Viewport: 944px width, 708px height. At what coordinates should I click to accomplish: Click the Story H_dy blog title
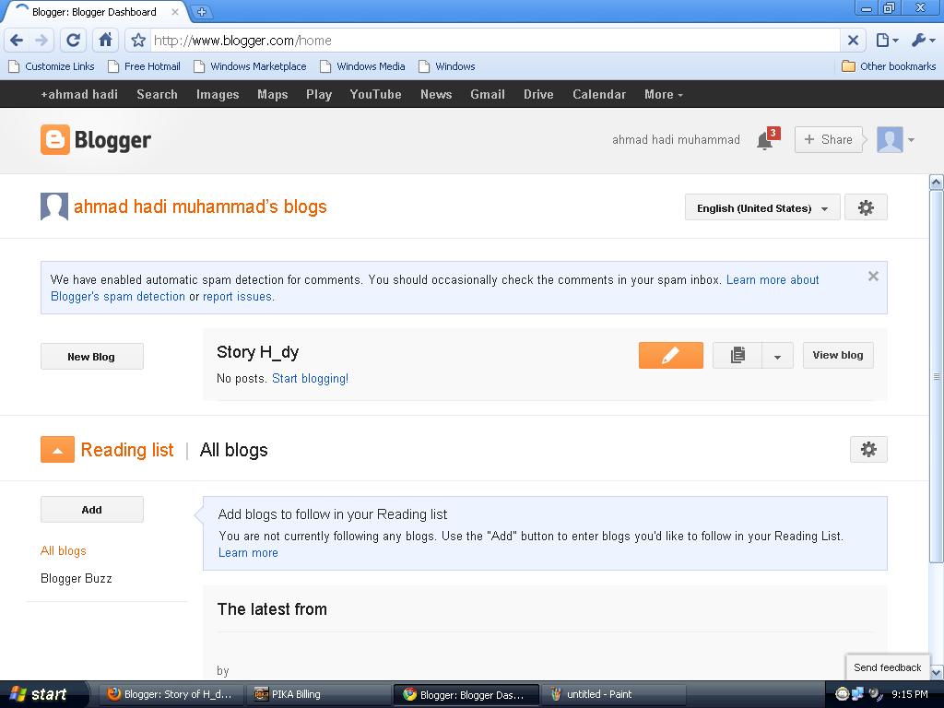[258, 351]
